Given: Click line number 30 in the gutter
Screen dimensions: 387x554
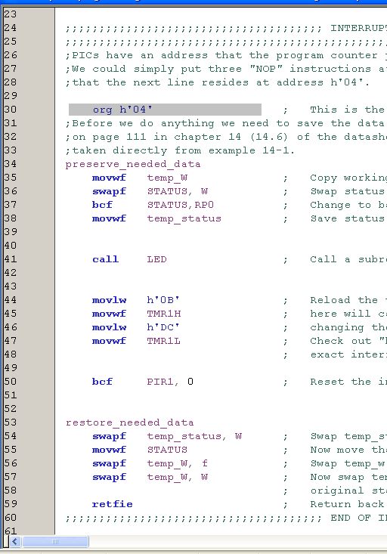Looking at the screenshot, I should point(11,110).
